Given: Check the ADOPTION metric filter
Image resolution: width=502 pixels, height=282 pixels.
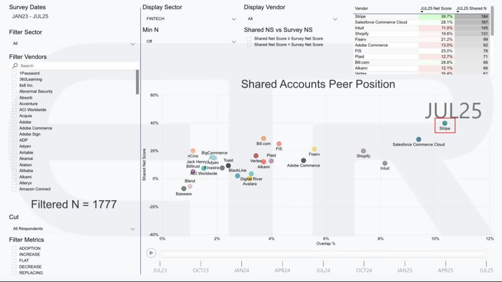Looking at the screenshot, I should (x=14, y=249).
